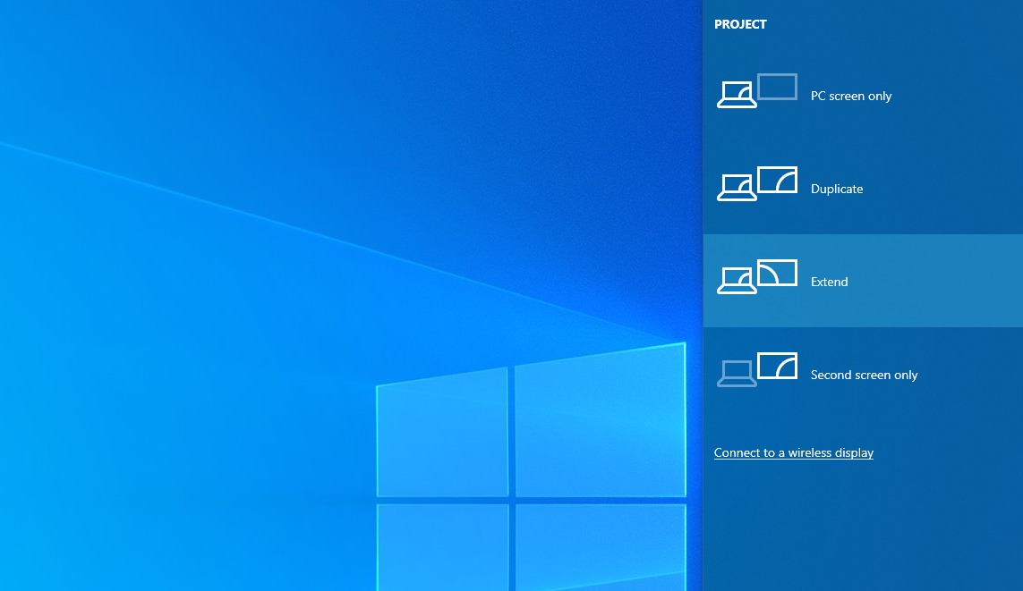The width and height of the screenshot is (1023, 591).
Task: Select the highlighted Extend label
Action: pos(829,282)
